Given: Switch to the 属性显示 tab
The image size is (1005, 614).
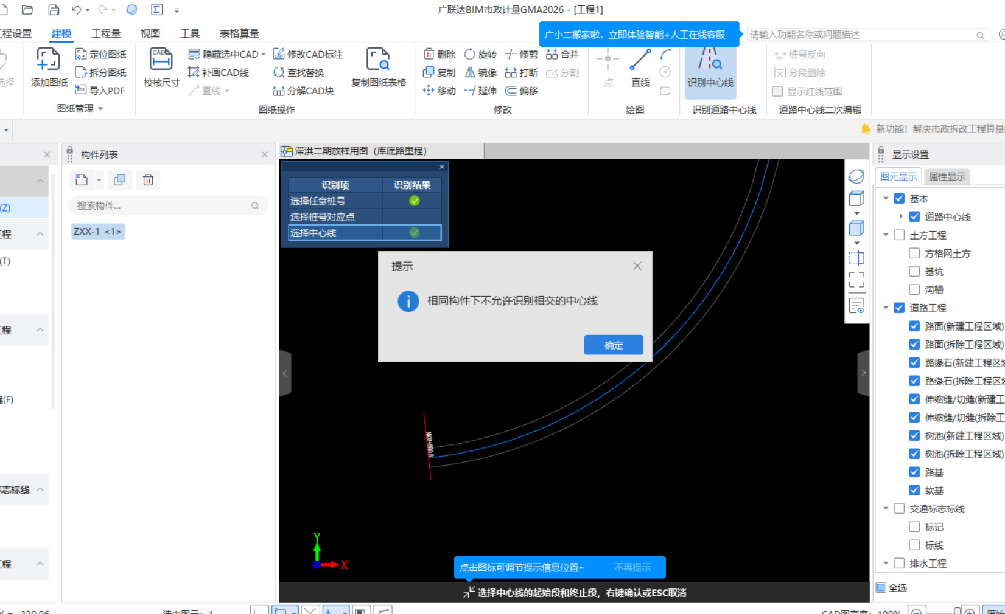Looking at the screenshot, I should [x=947, y=177].
